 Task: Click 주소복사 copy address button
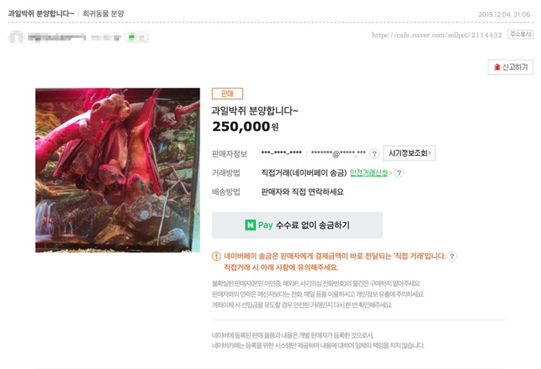(x=520, y=34)
